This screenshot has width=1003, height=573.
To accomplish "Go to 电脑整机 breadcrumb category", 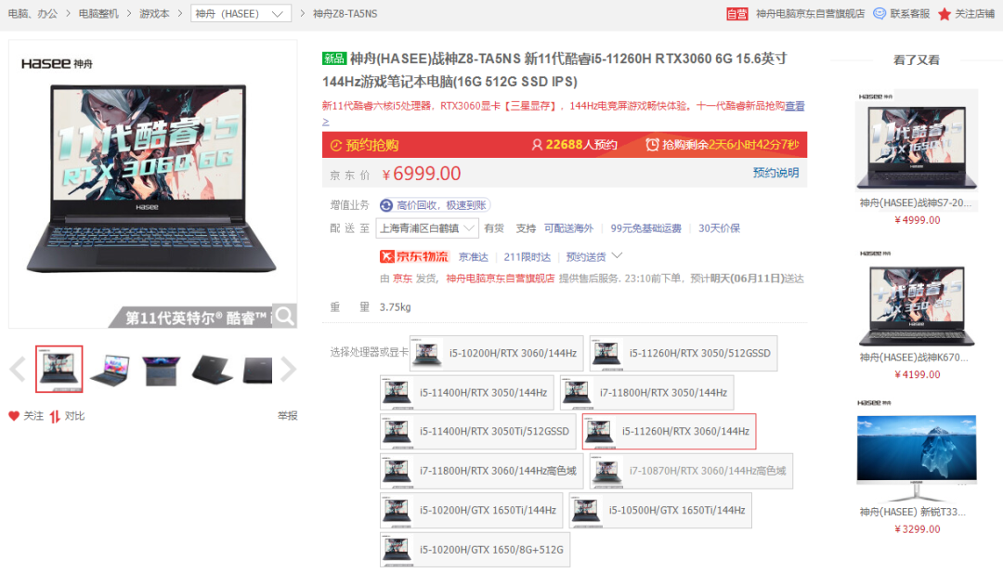I will [98, 14].
